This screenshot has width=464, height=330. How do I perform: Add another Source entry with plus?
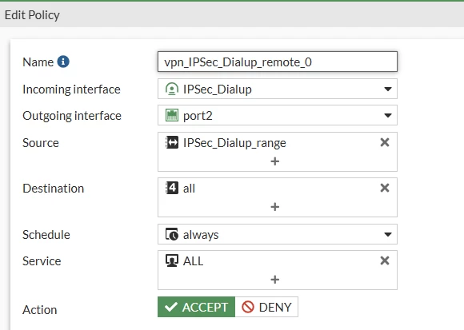point(275,161)
